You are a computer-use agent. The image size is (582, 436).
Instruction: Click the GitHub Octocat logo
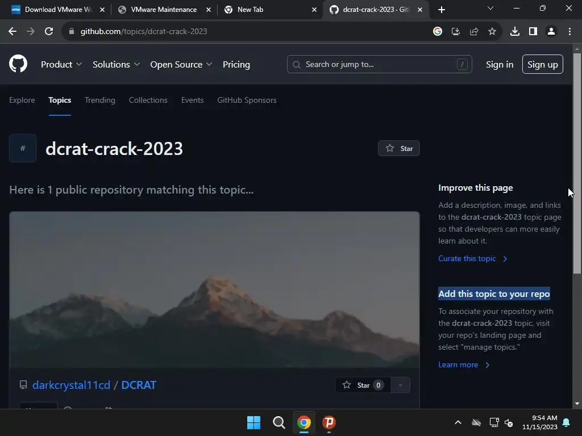click(x=18, y=64)
